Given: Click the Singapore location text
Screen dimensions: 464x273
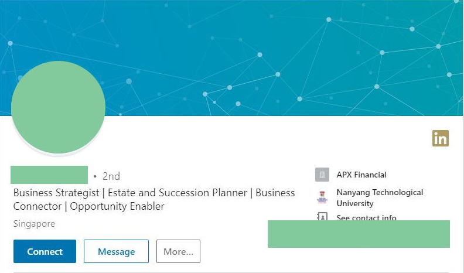Looking at the screenshot, I should [34, 224].
